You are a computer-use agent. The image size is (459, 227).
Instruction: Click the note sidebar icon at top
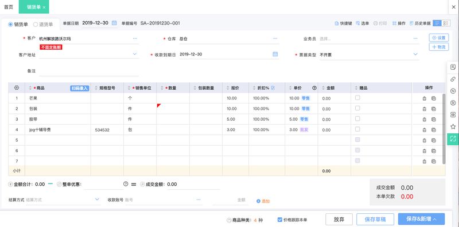tap(453, 67)
